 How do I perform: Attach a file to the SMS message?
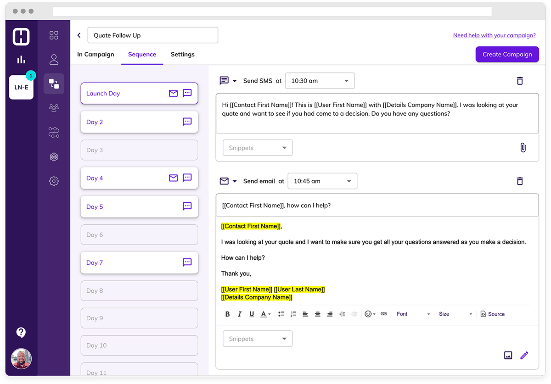523,147
